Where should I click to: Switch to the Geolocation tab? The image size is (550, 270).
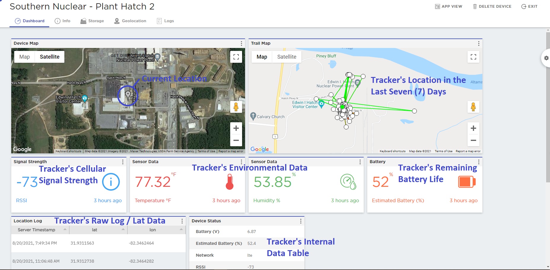[130, 21]
